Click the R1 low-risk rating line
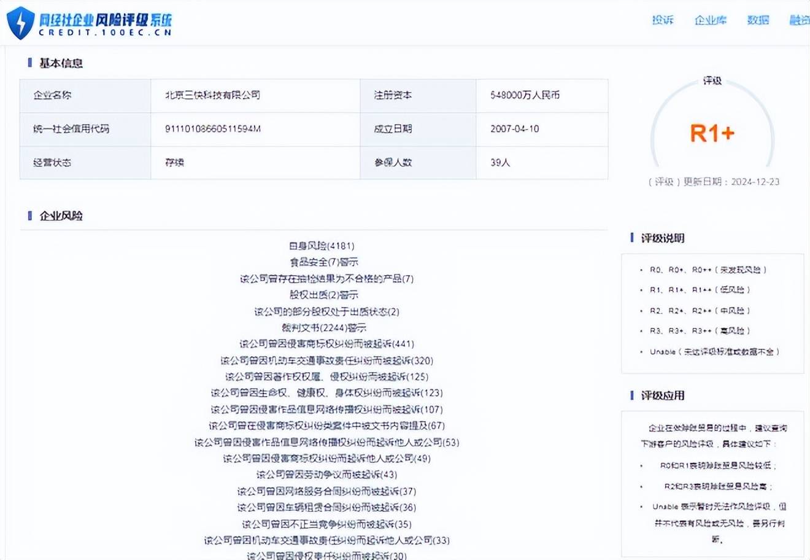Viewport: 810px width, 560px height. click(700, 290)
